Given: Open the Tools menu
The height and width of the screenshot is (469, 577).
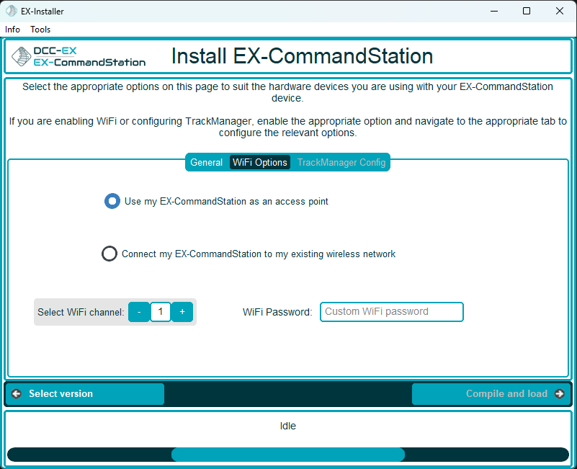Looking at the screenshot, I should 40,30.
